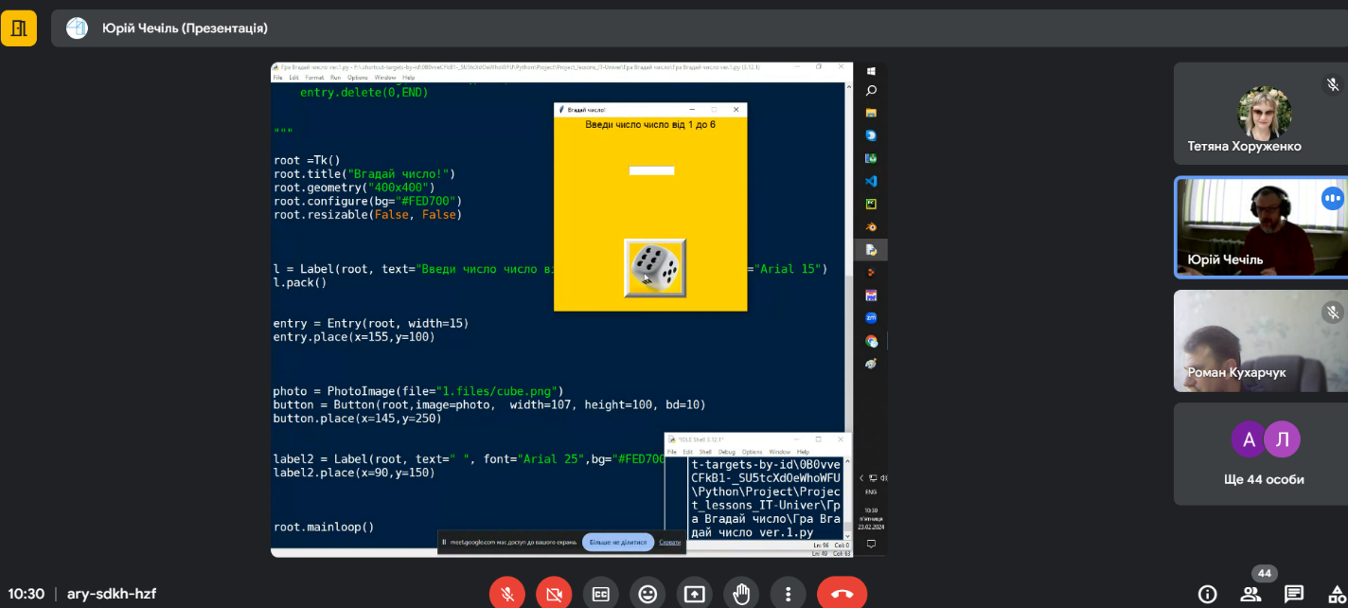Show the participants list panel

tap(1250, 594)
